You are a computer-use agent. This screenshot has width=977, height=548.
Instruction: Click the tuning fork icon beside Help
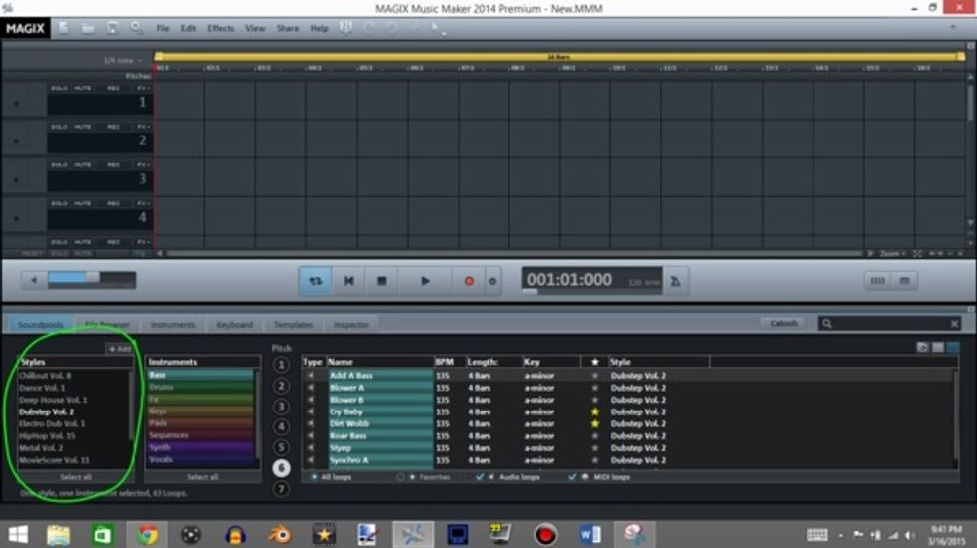point(346,28)
